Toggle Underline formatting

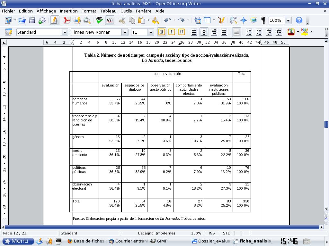pos(182,32)
